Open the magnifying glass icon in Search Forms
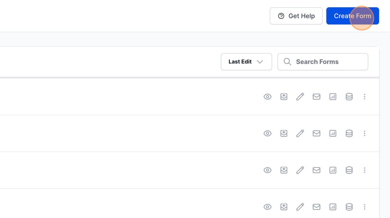Image resolution: width=390 pixels, height=218 pixels. [x=287, y=62]
